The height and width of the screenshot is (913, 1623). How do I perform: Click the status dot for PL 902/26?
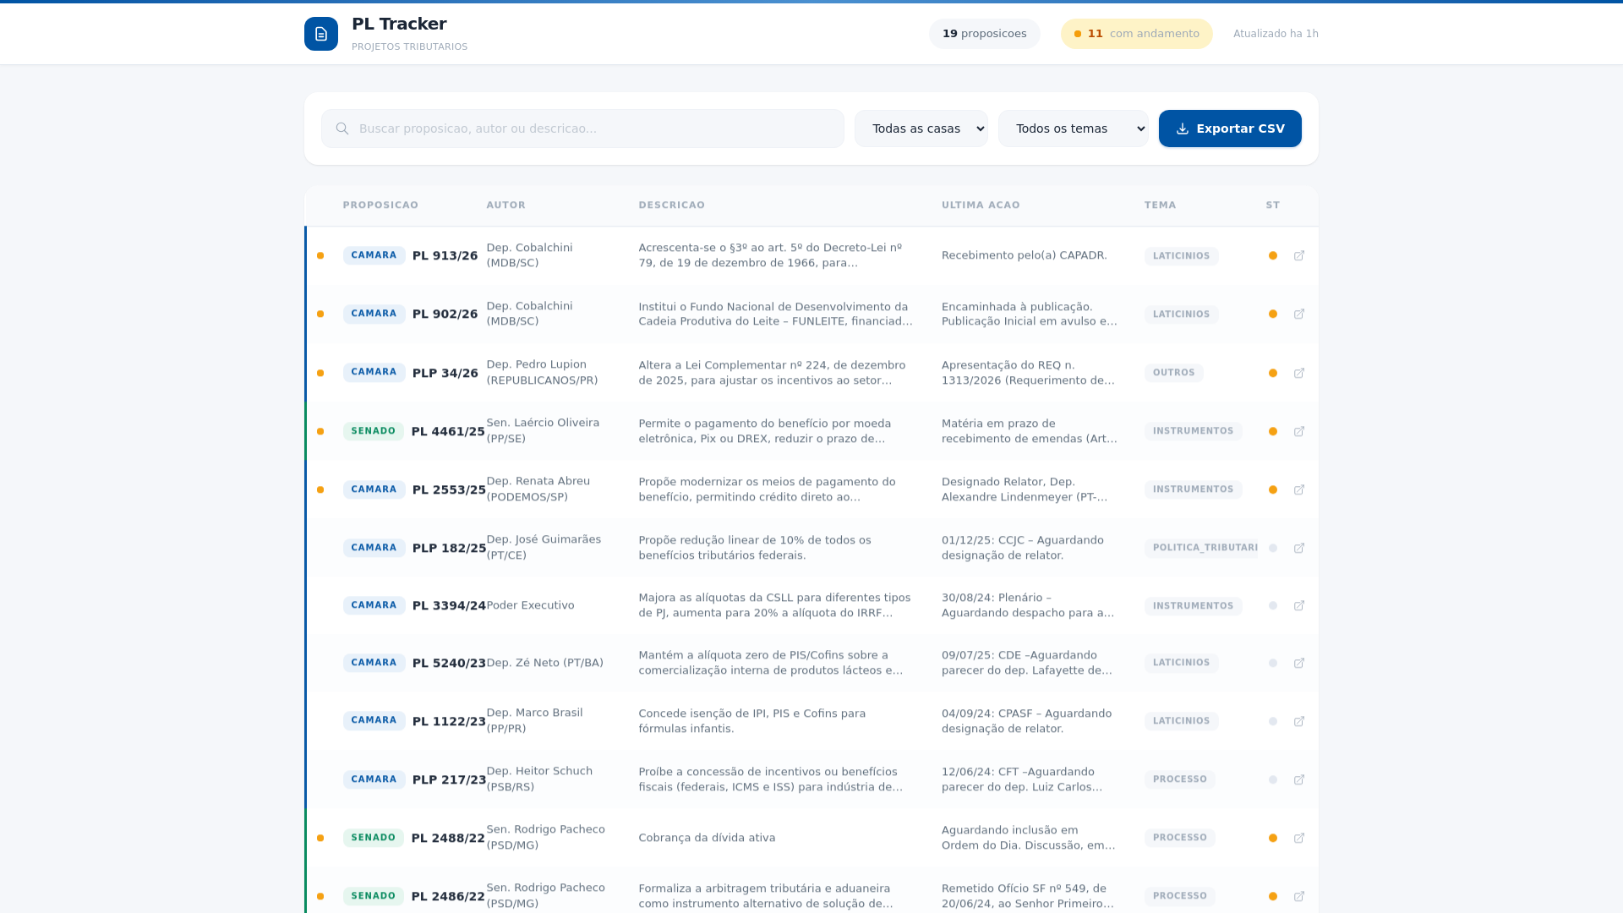[1273, 314]
